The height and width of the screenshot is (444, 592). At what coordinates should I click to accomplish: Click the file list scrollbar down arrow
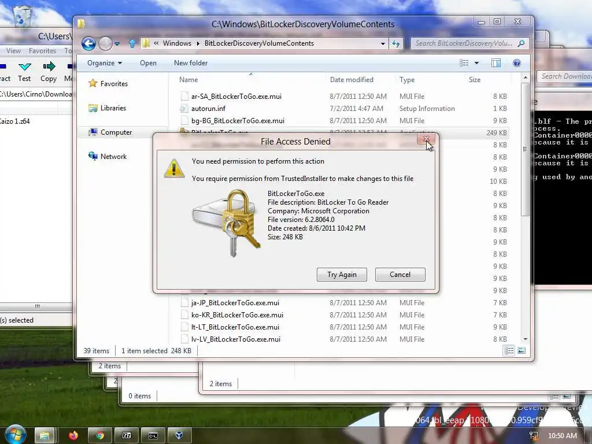pos(525,339)
